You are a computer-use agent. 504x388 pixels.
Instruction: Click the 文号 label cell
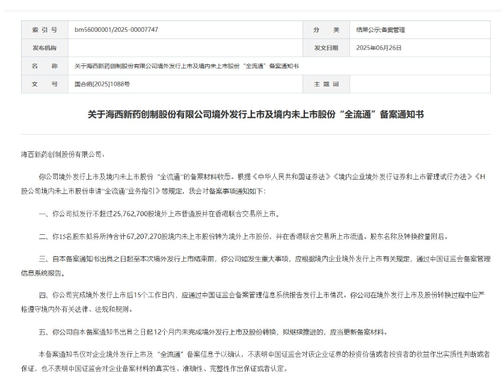pyautogui.click(x=45, y=84)
